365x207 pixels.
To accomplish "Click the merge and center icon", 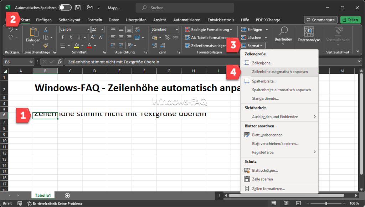I will point(137,37).
